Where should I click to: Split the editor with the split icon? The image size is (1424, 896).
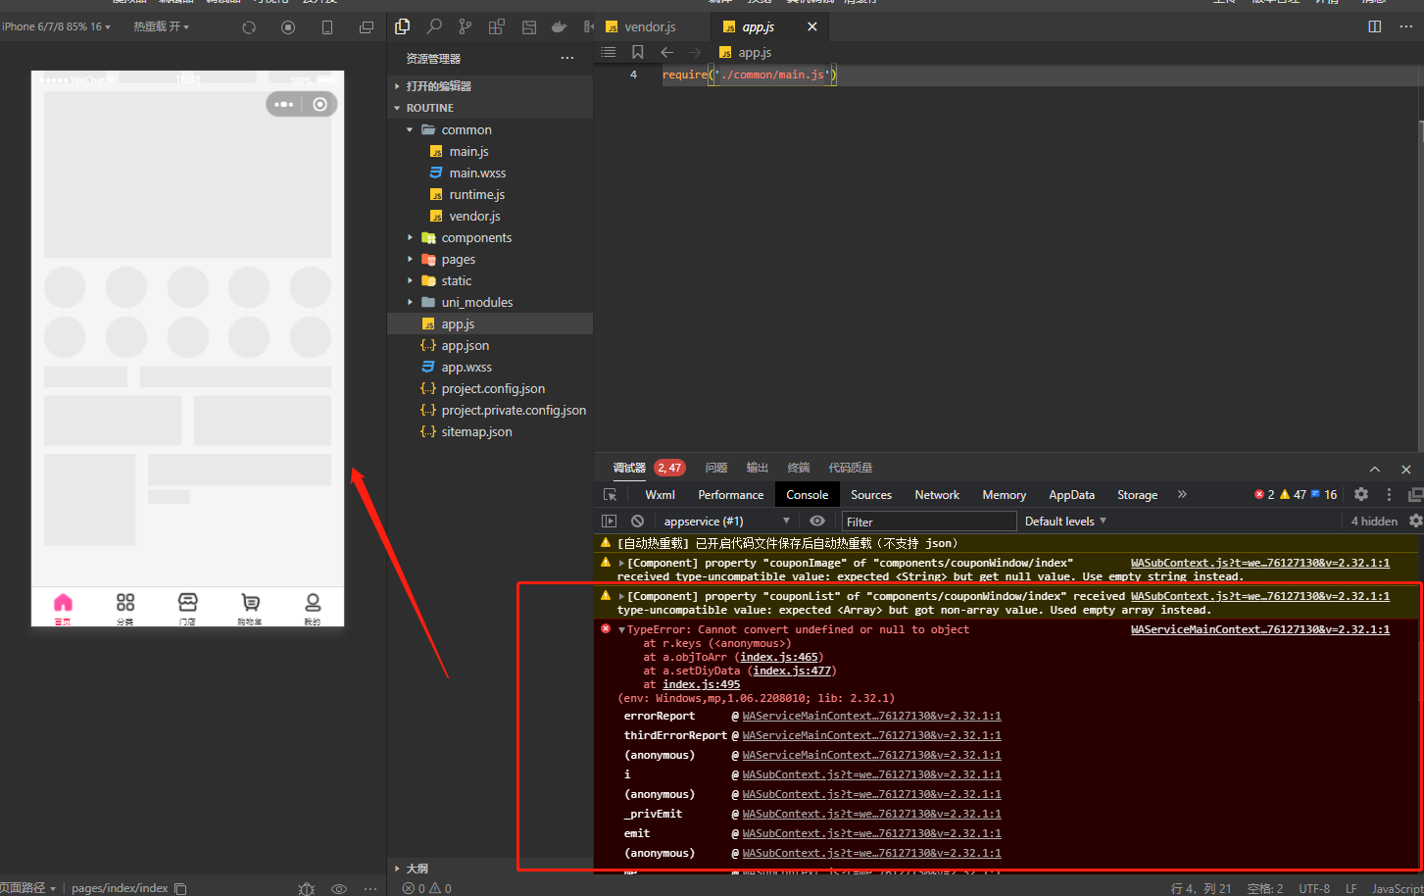coord(1375,26)
